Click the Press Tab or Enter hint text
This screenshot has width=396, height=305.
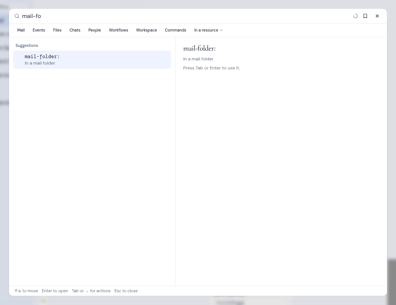(x=211, y=68)
